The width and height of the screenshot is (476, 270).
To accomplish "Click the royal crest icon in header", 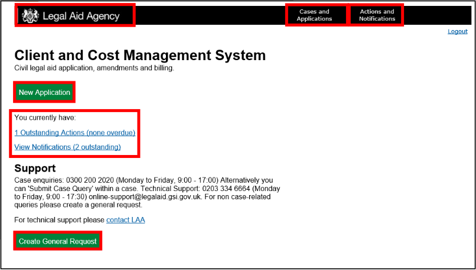I will click(x=30, y=16).
